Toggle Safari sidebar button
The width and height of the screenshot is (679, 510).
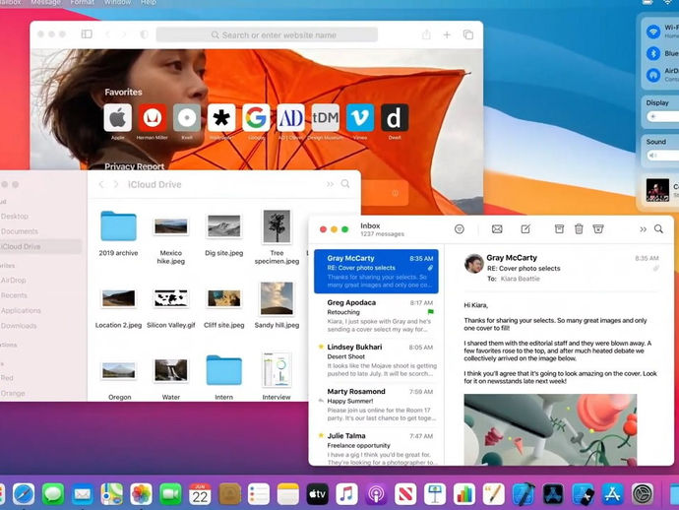(87, 33)
